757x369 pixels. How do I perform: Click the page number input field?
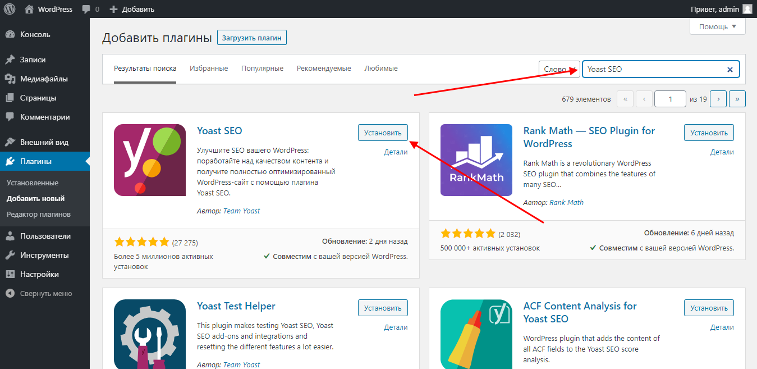pyautogui.click(x=671, y=98)
